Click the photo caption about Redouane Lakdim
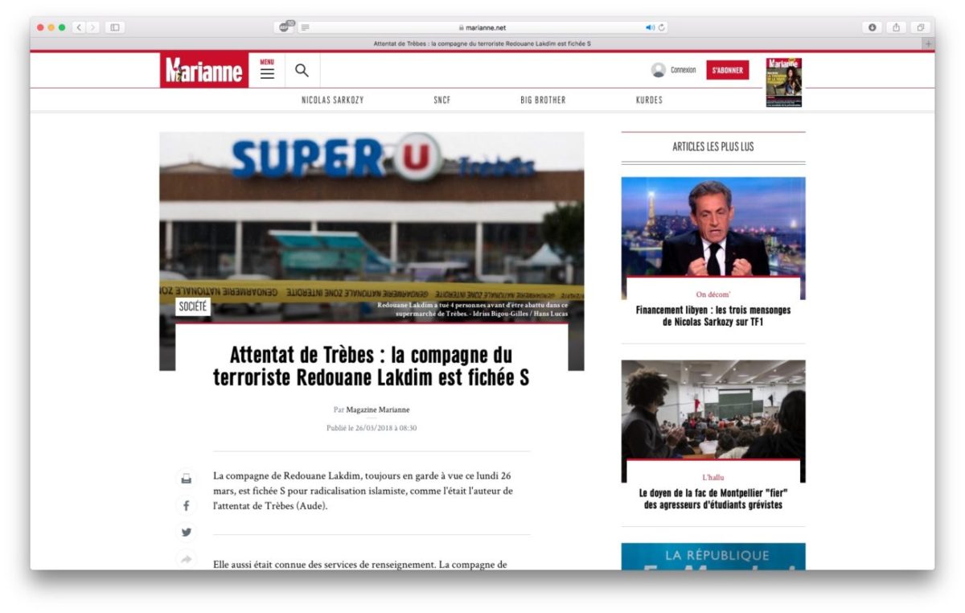The image size is (965, 613). point(473,310)
